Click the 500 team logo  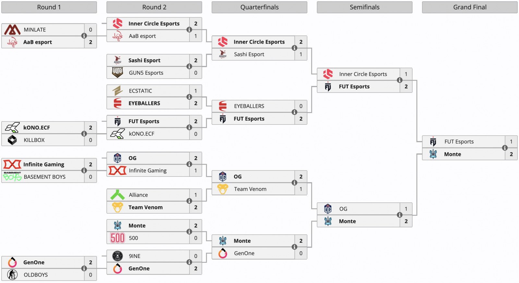(x=117, y=238)
